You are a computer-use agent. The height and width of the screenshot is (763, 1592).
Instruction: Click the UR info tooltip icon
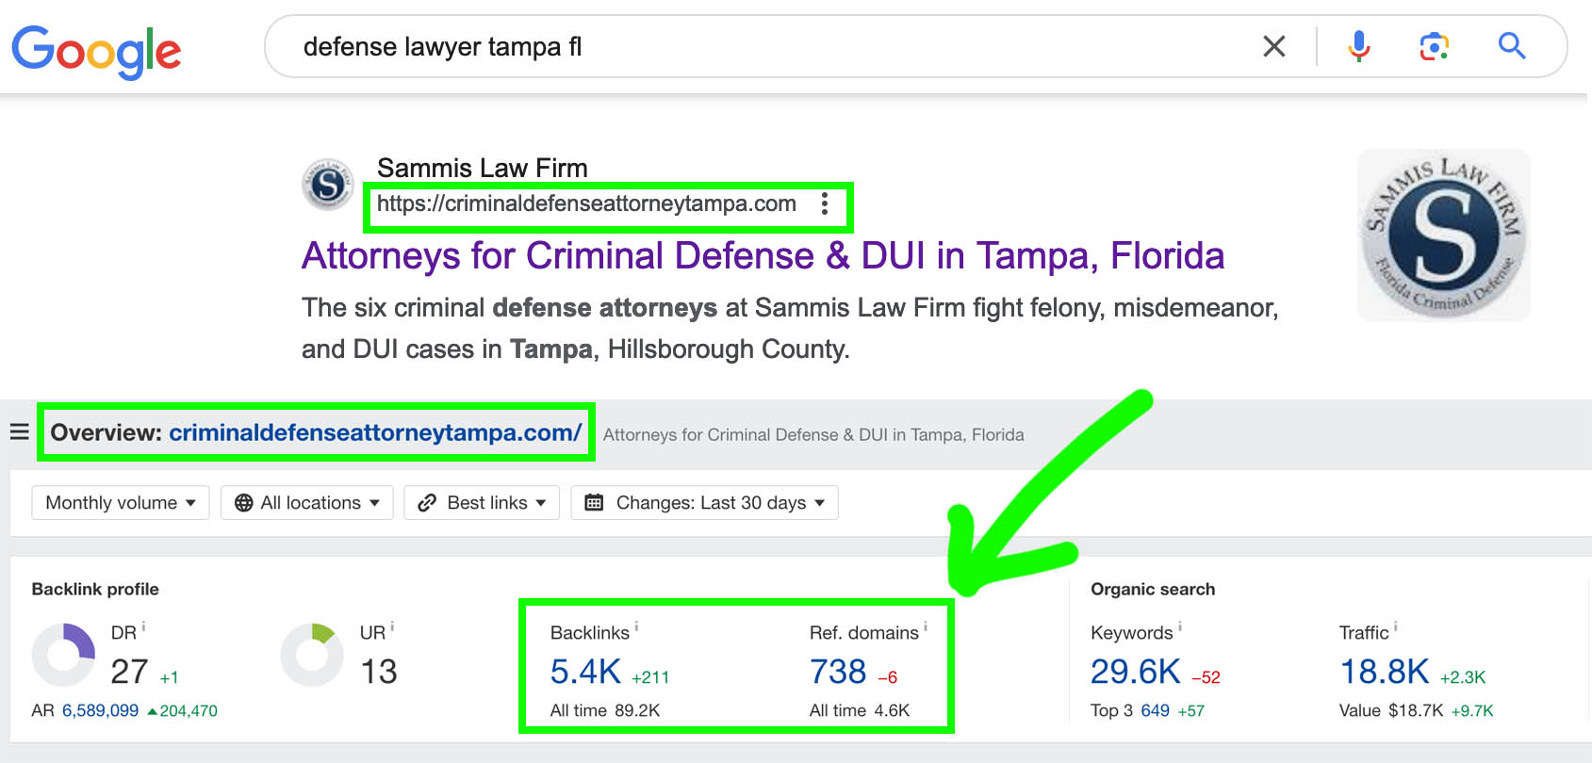click(x=392, y=626)
